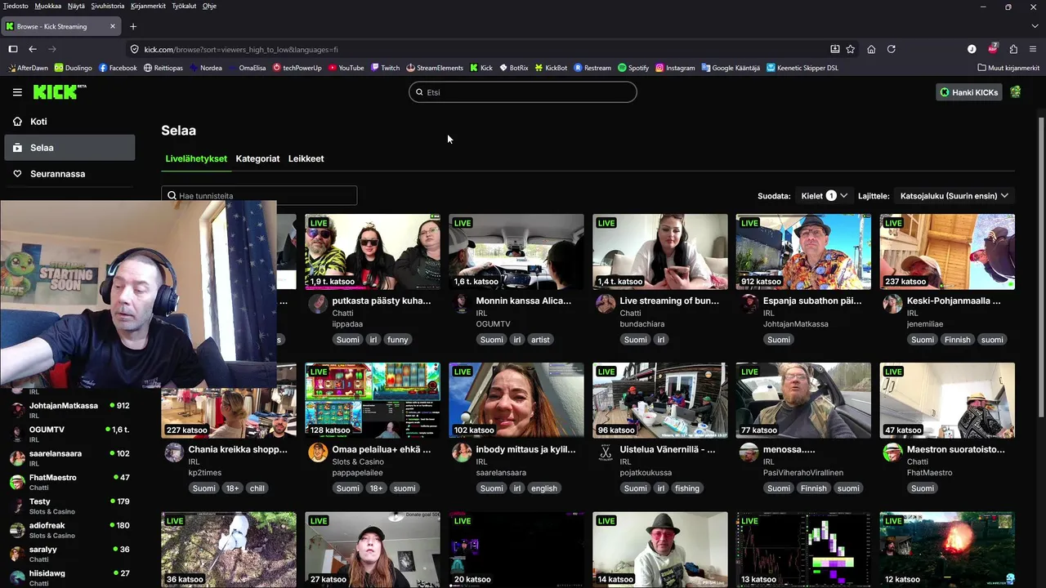
Task: Open the Spotify bookmark
Action: click(x=633, y=68)
